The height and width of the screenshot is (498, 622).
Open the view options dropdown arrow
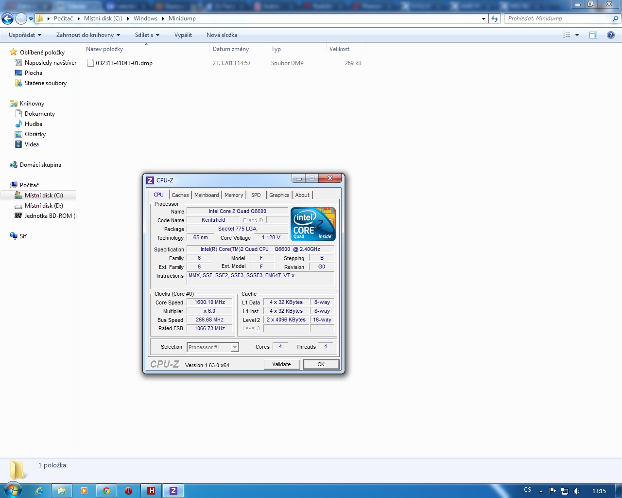[577, 35]
